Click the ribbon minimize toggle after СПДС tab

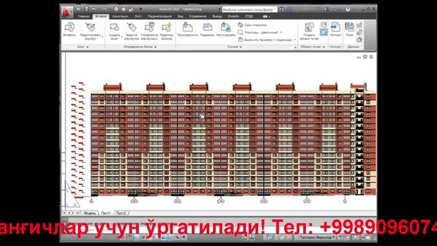266,16
